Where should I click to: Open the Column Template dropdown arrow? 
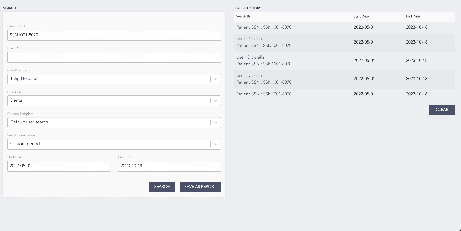click(215, 122)
